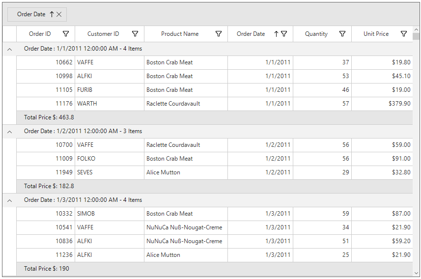Open the Unit Price column filter
The image size is (421, 279).
pyautogui.click(x=403, y=34)
